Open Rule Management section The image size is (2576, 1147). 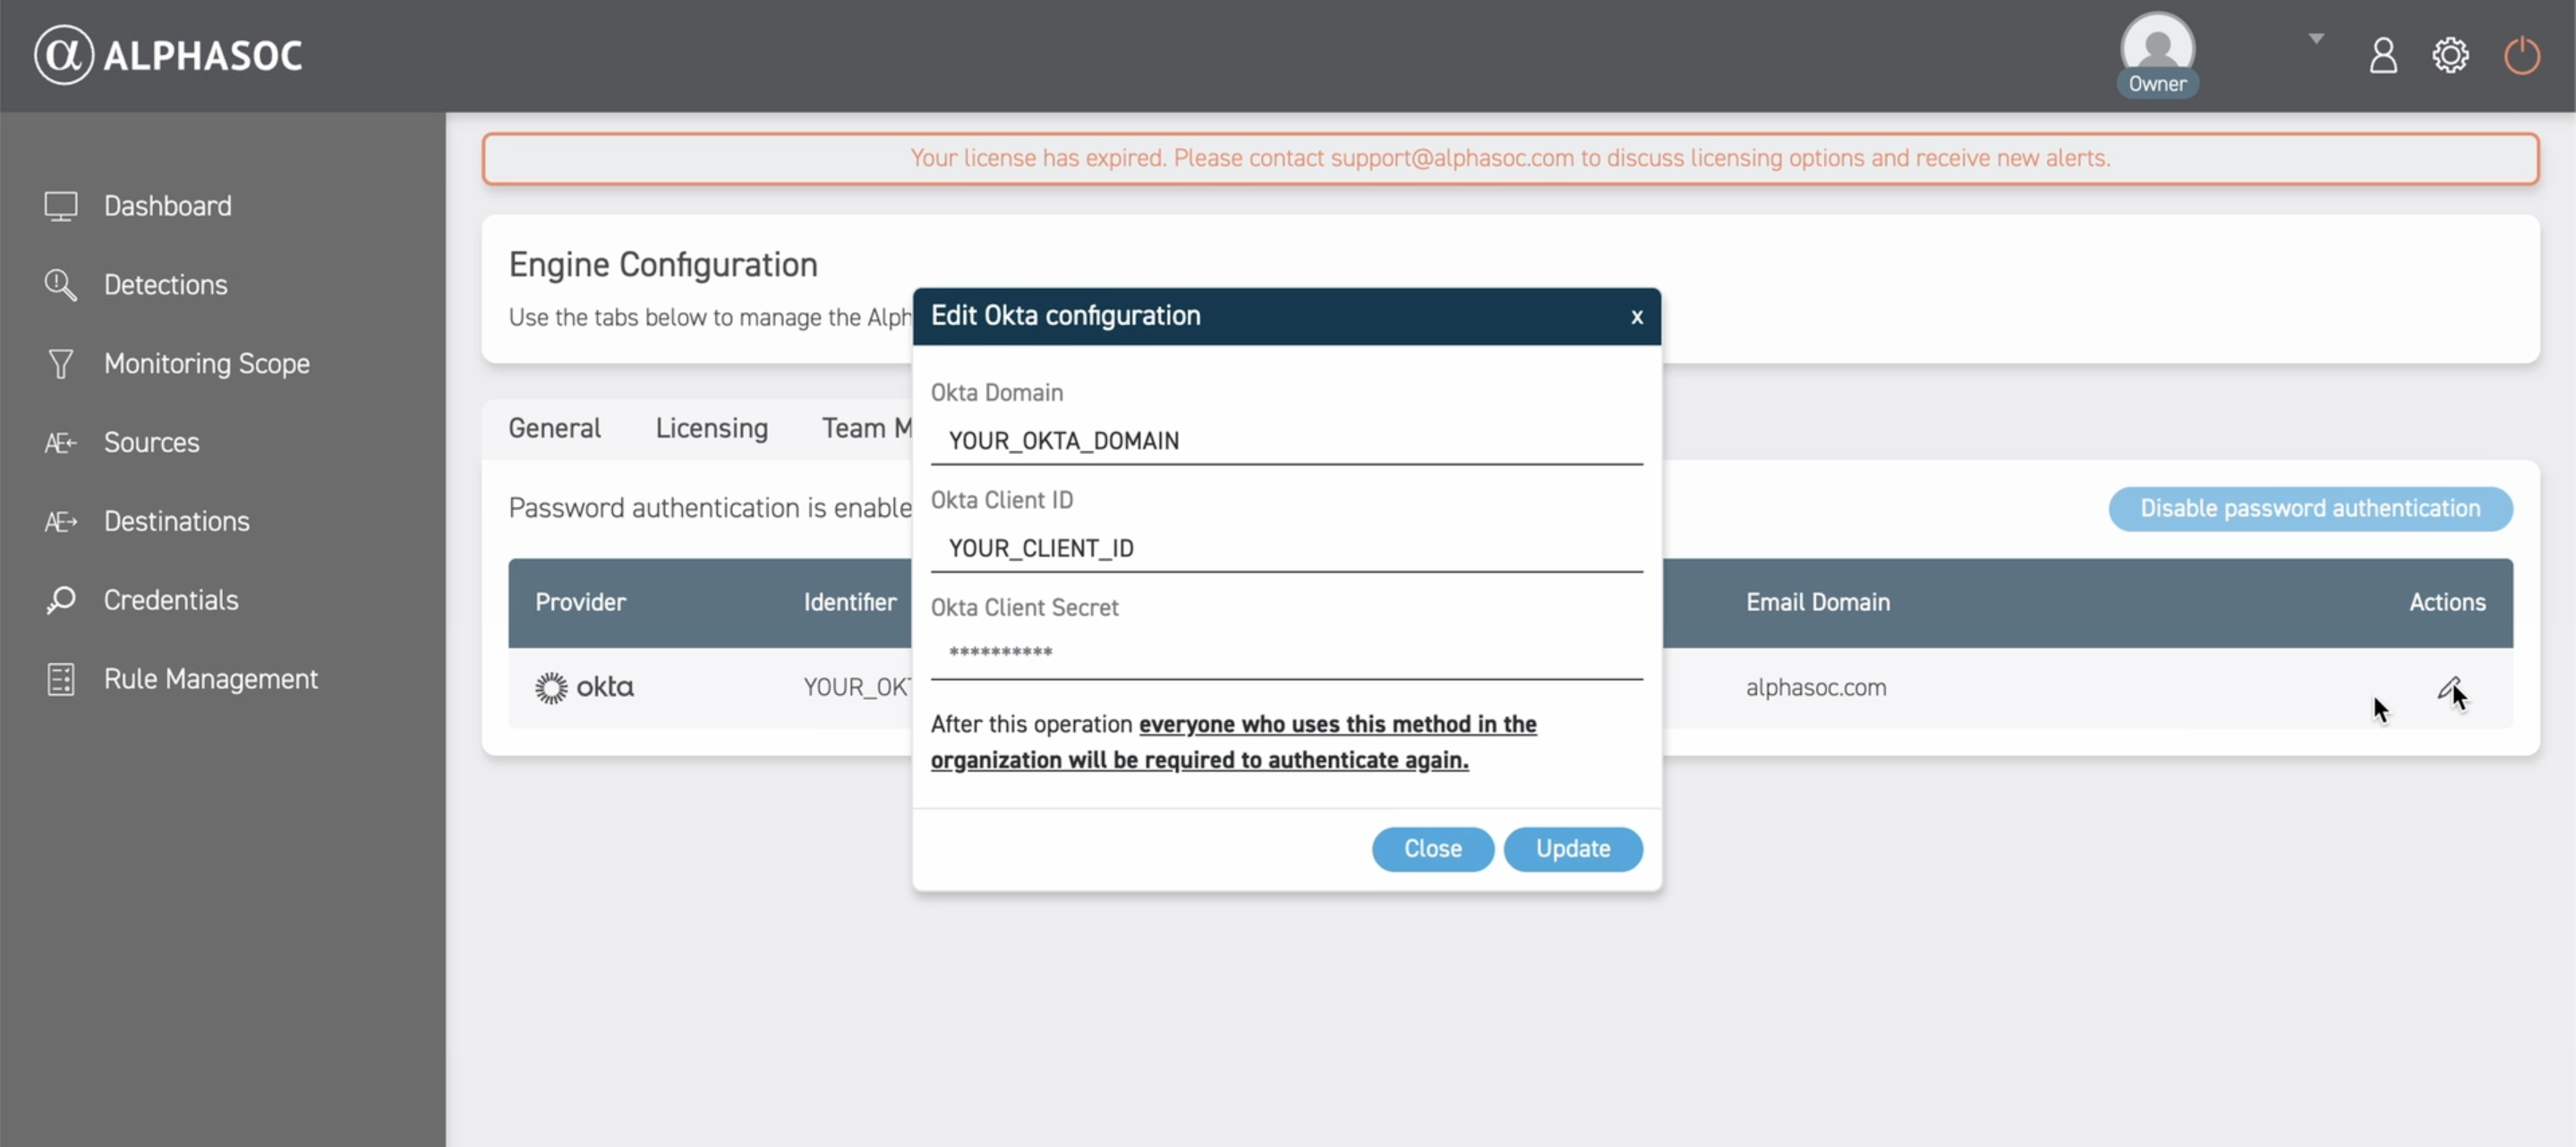pyautogui.click(x=210, y=679)
